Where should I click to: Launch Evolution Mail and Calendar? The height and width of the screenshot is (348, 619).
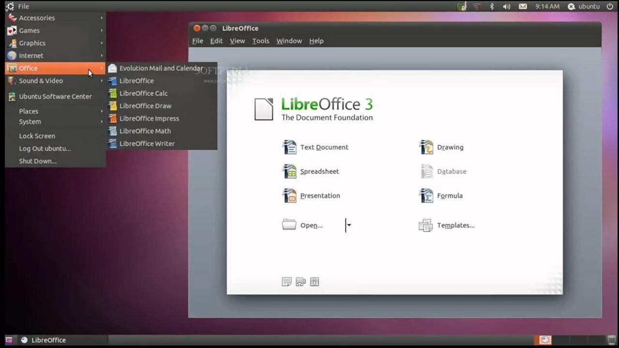[x=162, y=68]
